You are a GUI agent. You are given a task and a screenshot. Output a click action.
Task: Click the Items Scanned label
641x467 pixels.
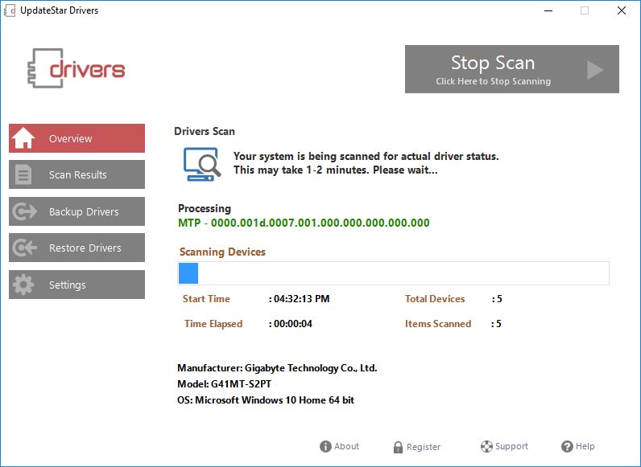438,324
